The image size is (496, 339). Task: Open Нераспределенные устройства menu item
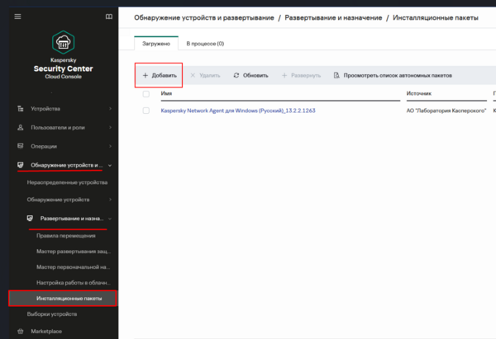pyautogui.click(x=67, y=182)
